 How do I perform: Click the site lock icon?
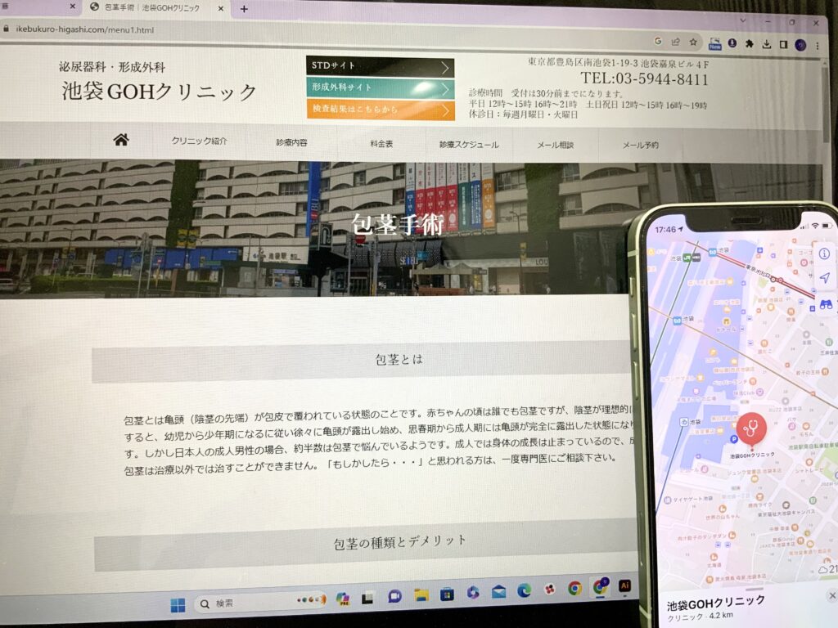6,29
